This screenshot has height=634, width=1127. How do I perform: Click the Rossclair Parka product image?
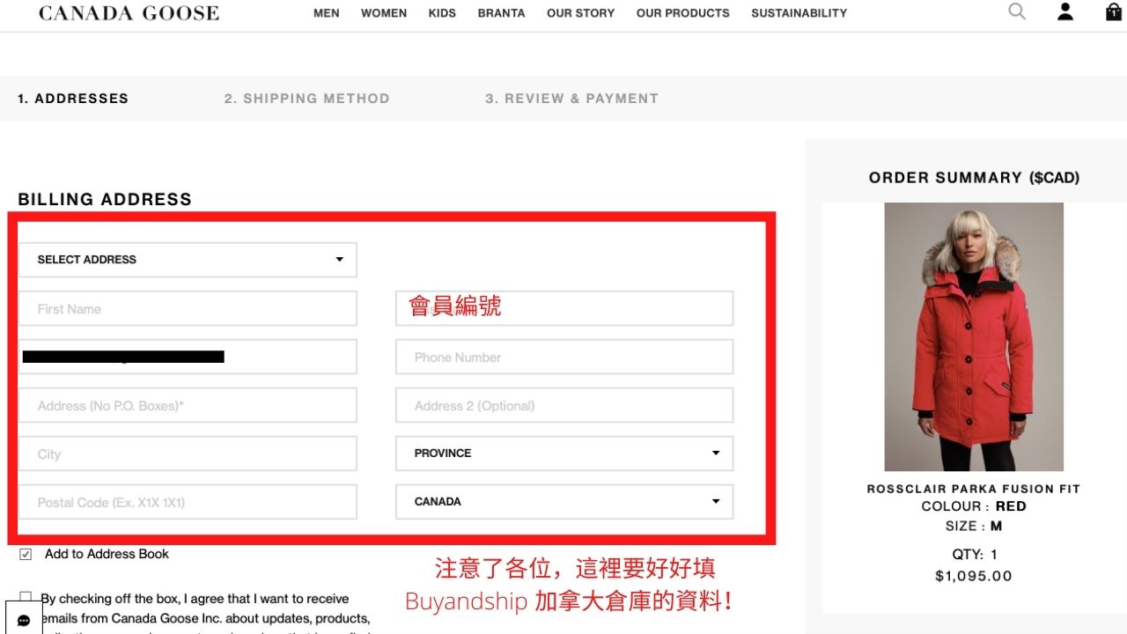(x=974, y=337)
